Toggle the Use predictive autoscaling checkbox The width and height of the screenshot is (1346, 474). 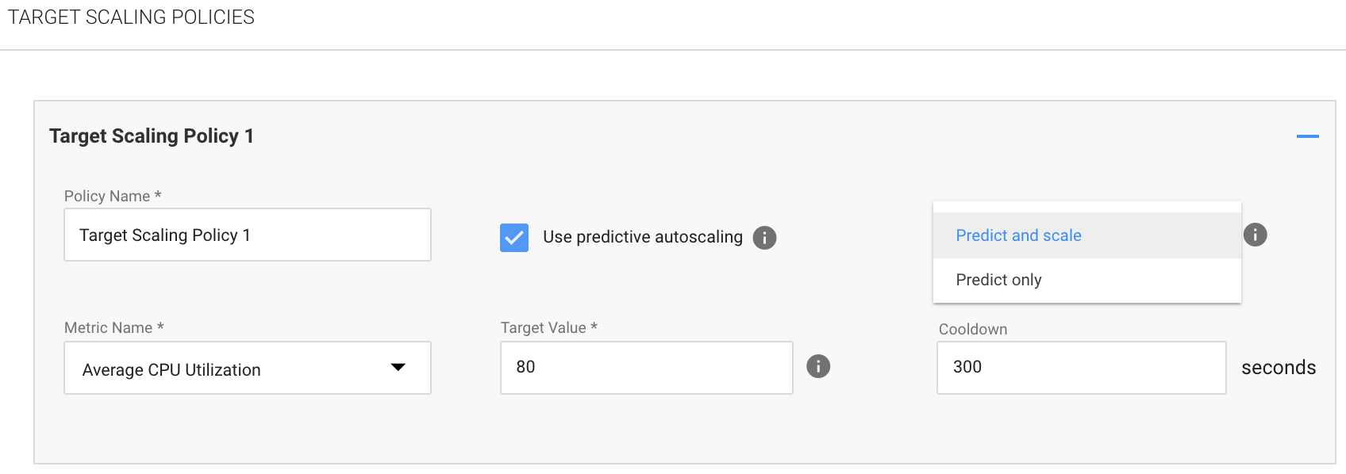(514, 237)
